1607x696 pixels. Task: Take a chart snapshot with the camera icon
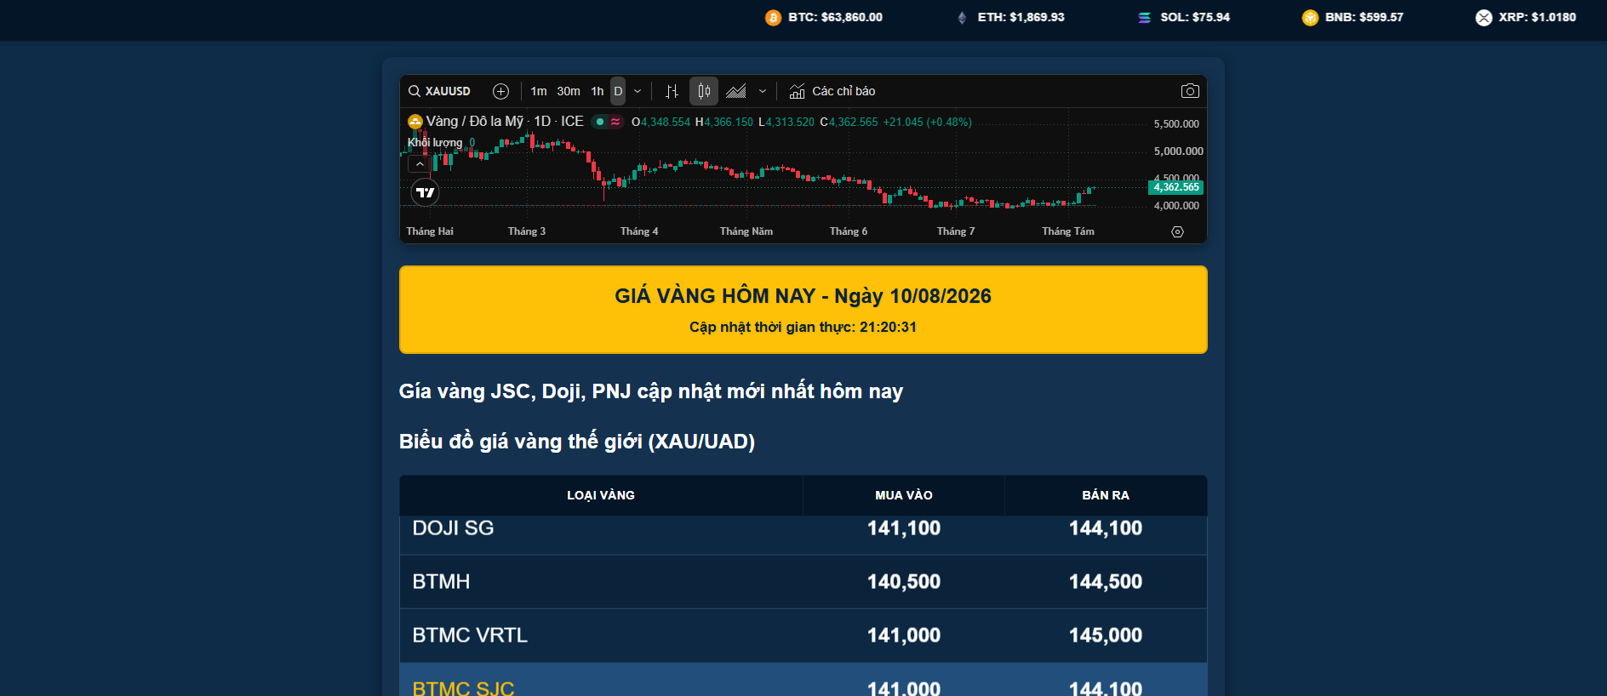point(1190,91)
